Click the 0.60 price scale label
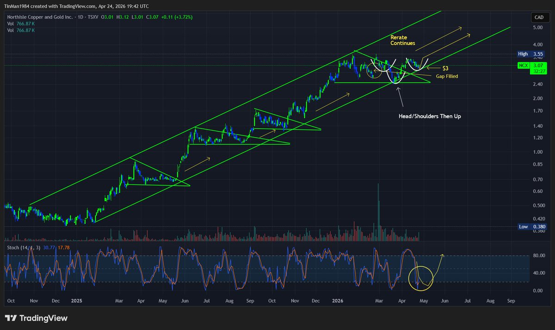The height and width of the screenshot is (330, 555). 537,191
